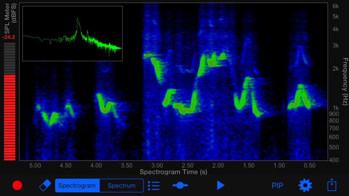
Task: Select the 5.00 time axis tick
Action: click(x=35, y=165)
